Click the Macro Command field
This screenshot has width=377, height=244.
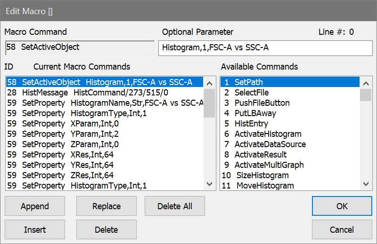tap(79, 47)
